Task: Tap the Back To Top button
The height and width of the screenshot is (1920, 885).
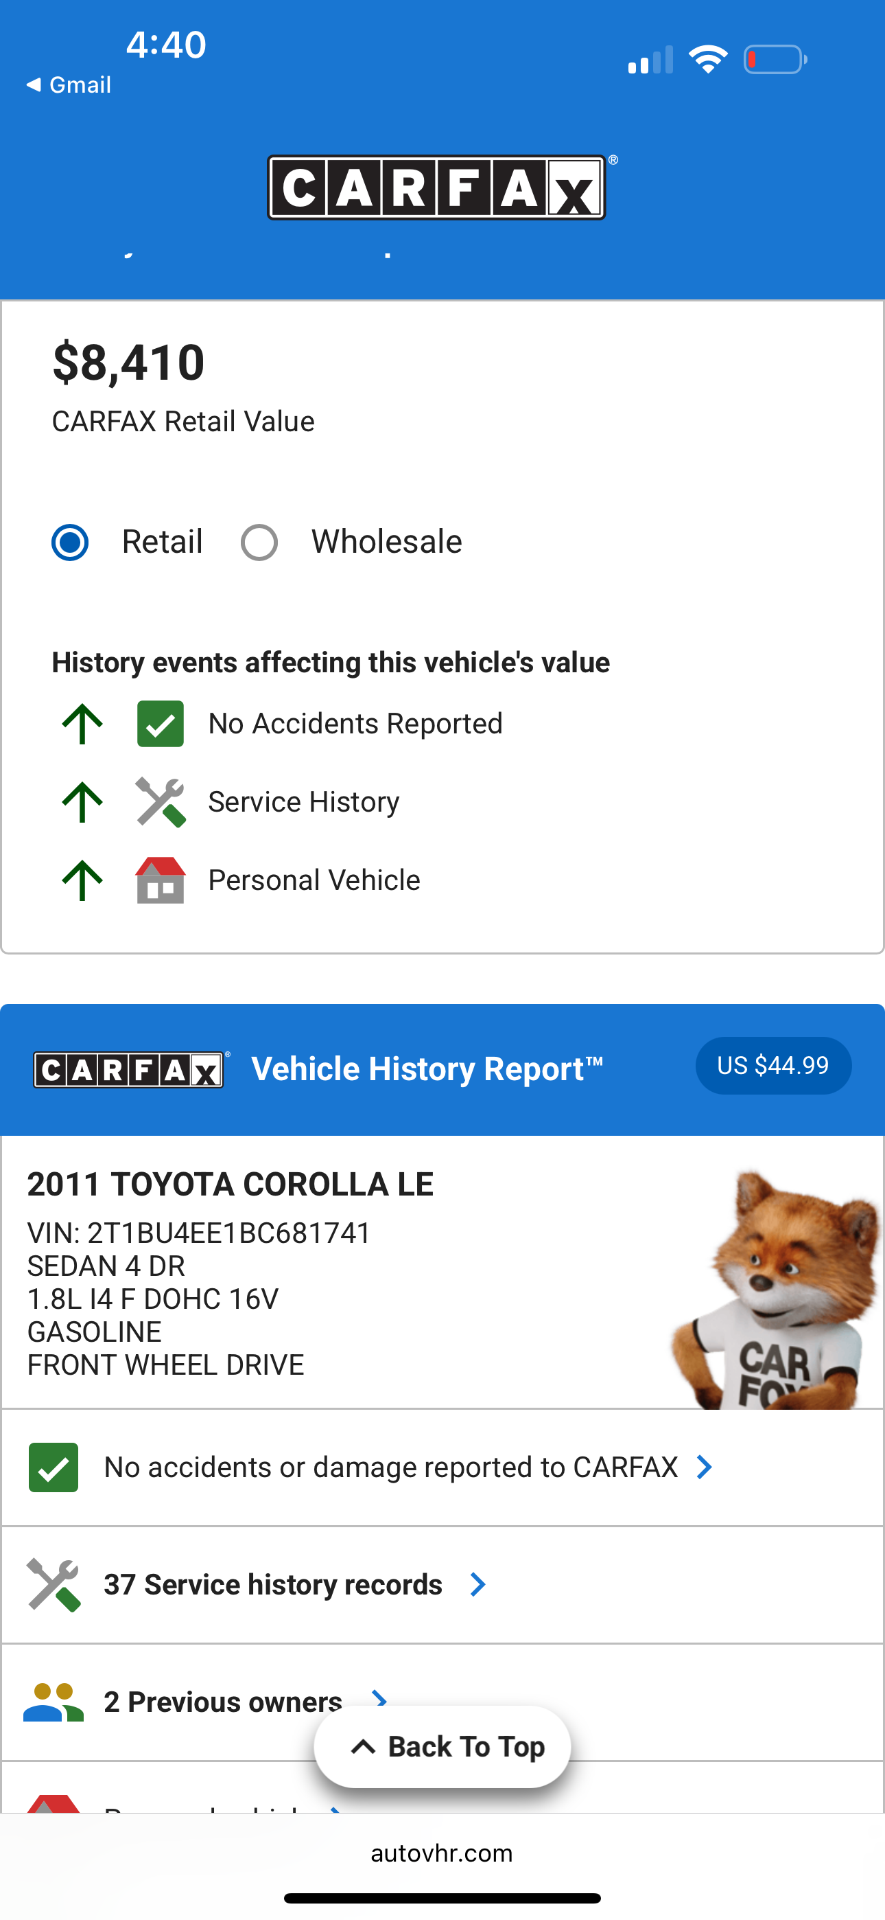Action: click(x=442, y=1747)
